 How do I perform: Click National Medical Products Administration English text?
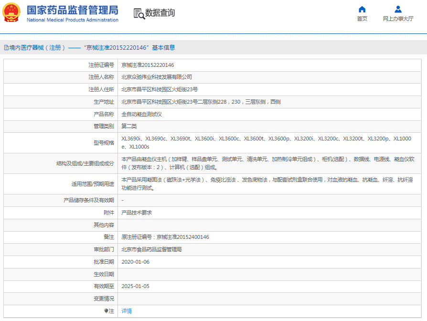[72, 20]
